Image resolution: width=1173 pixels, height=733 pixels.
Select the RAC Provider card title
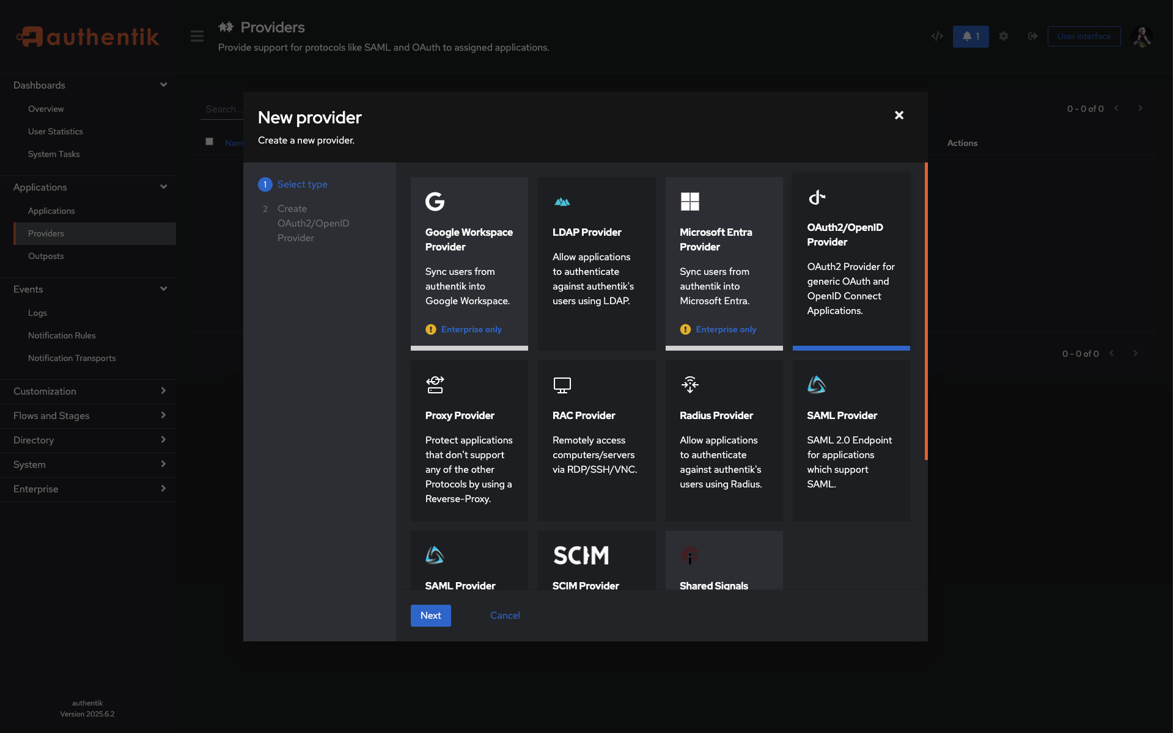point(584,415)
